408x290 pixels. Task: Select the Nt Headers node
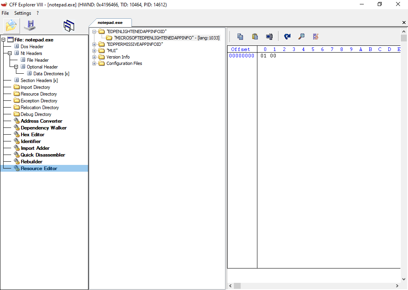click(x=31, y=53)
